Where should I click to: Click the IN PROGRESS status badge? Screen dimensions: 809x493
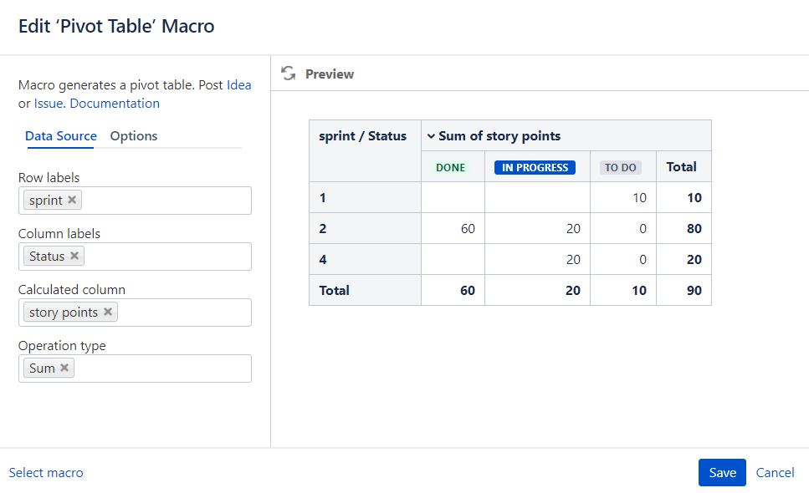[535, 167]
